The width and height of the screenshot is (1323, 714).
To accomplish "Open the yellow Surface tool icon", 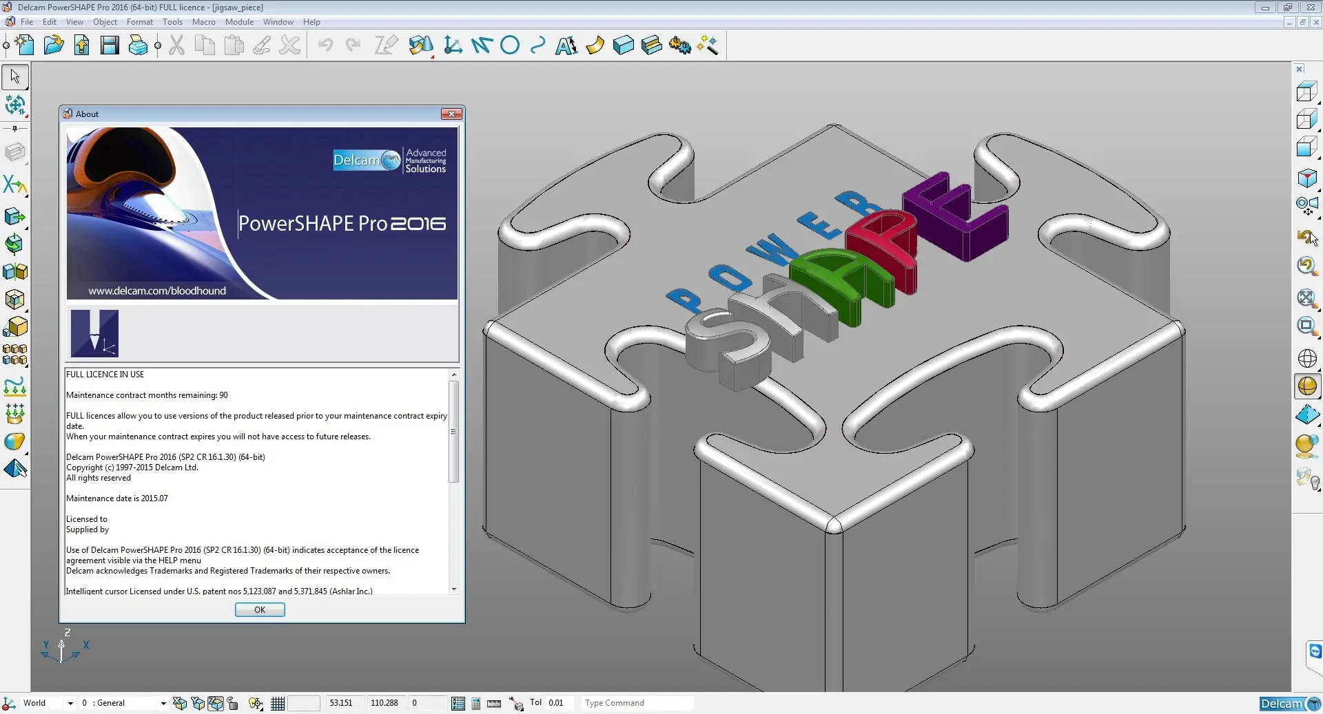I will [x=595, y=45].
